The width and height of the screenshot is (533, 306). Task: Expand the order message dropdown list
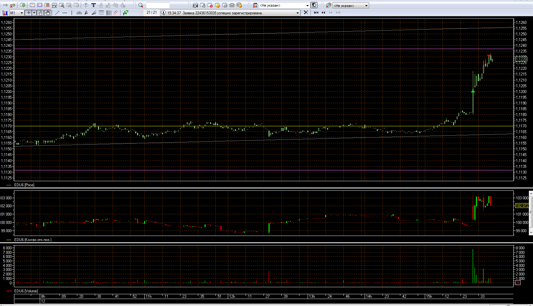[298, 13]
